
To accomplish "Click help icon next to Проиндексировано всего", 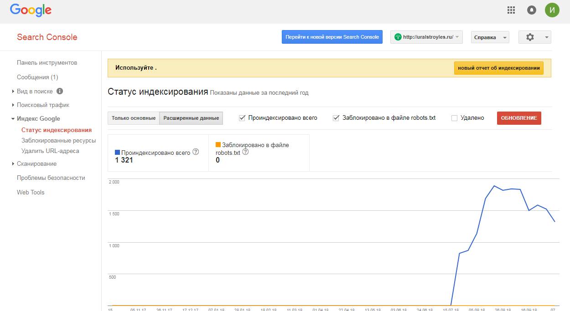I will (196, 152).
